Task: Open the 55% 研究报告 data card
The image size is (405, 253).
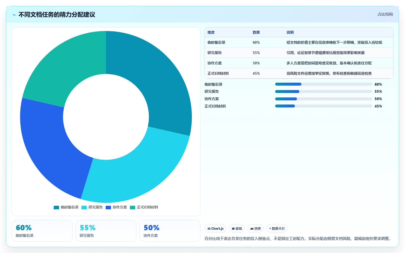Action: [x=106, y=231]
